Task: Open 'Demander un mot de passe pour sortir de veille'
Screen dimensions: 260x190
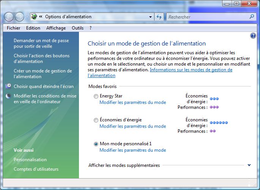Action: coord(41,43)
